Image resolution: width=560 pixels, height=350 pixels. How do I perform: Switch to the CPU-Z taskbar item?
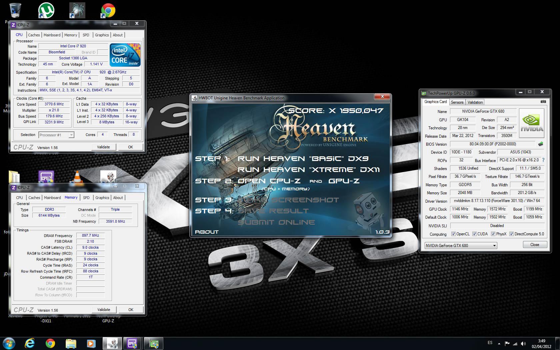[x=132, y=343]
